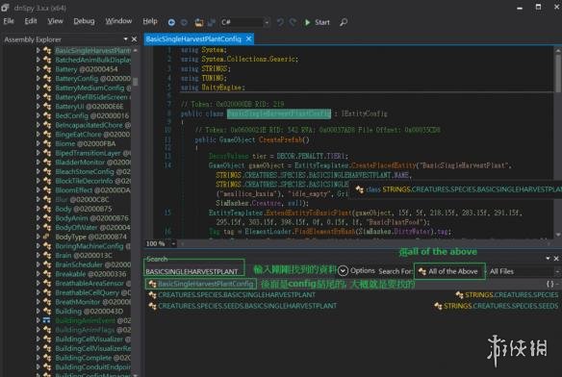Expand the BodyType @02000874 node
The image size is (562, 377).
(x=38, y=237)
